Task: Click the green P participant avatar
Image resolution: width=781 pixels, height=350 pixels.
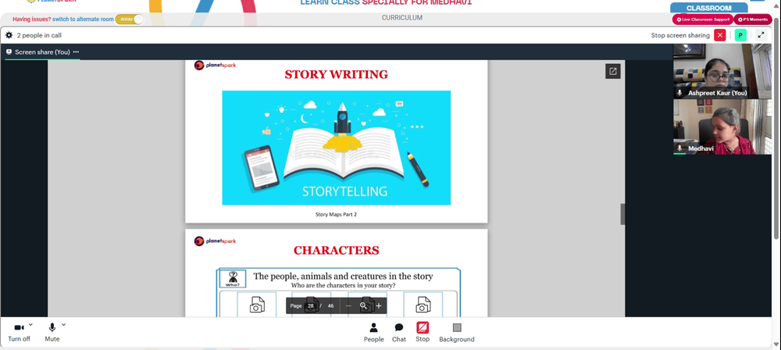Action: click(740, 35)
